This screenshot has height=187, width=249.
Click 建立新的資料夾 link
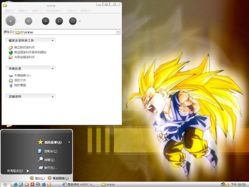point(25,48)
